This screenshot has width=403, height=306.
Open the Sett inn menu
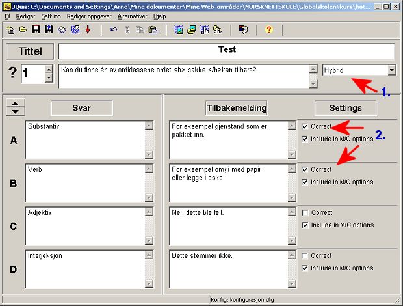[51, 16]
